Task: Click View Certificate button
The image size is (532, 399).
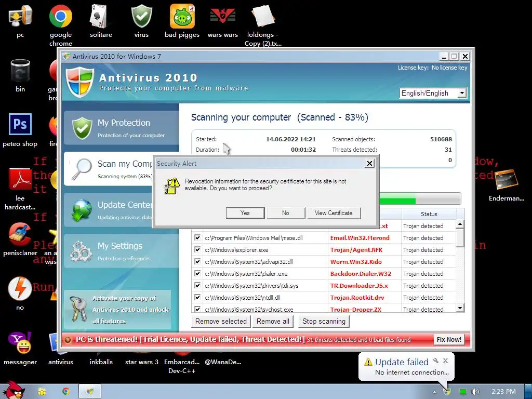Action: [x=334, y=213]
